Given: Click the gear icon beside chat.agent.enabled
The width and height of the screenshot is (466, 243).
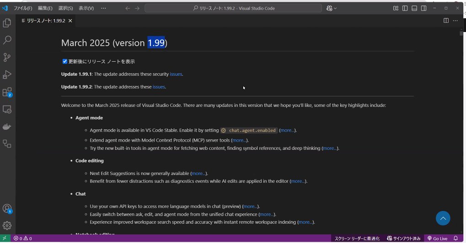Looking at the screenshot, I should point(224,131).
